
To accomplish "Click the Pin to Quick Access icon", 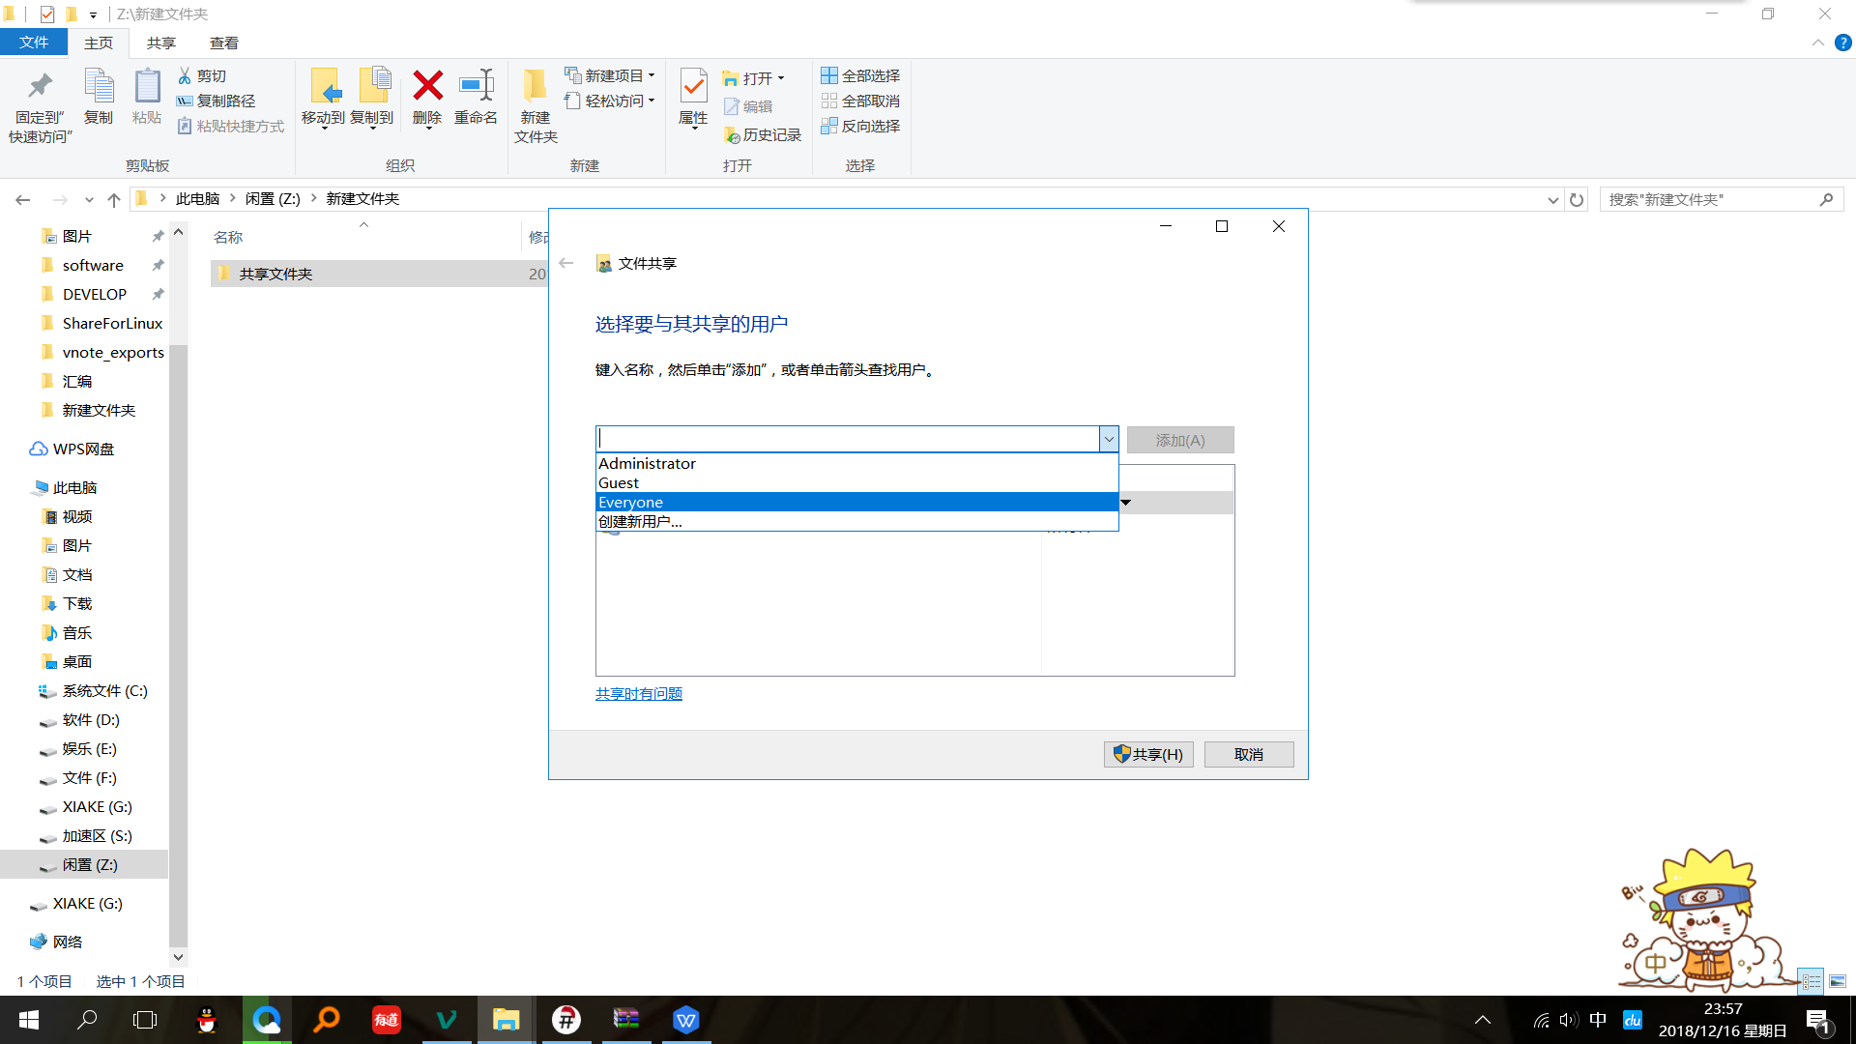I will pos(40,87).
